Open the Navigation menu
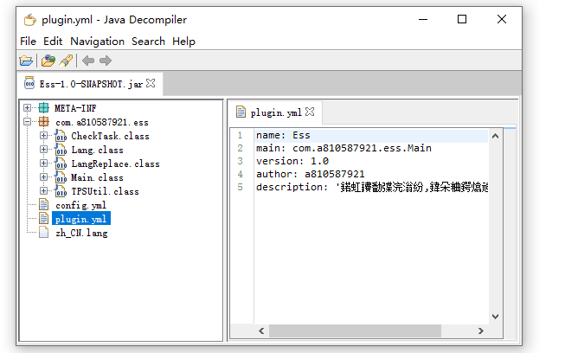The image size is (565, 353). click(x=97, y=41)
